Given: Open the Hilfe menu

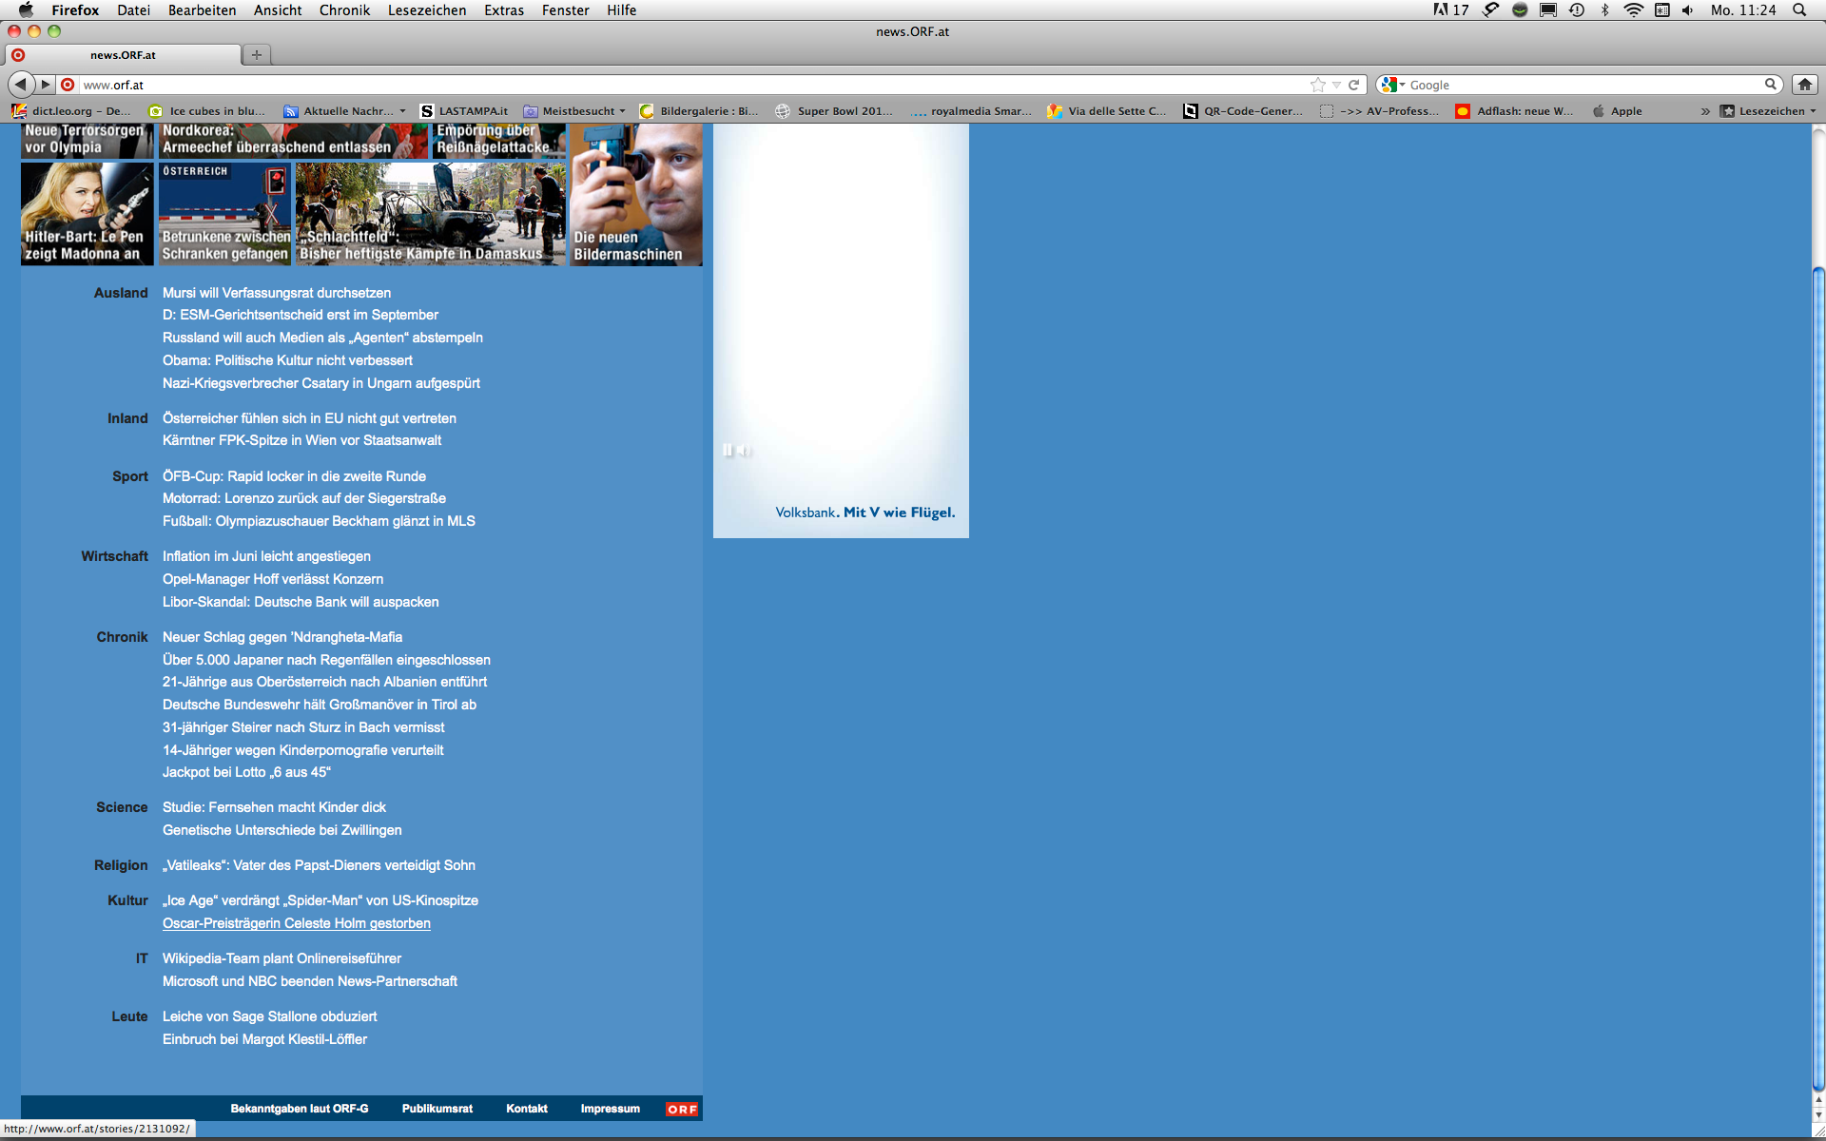Looking at the screenshot, I should coord(622,10).
